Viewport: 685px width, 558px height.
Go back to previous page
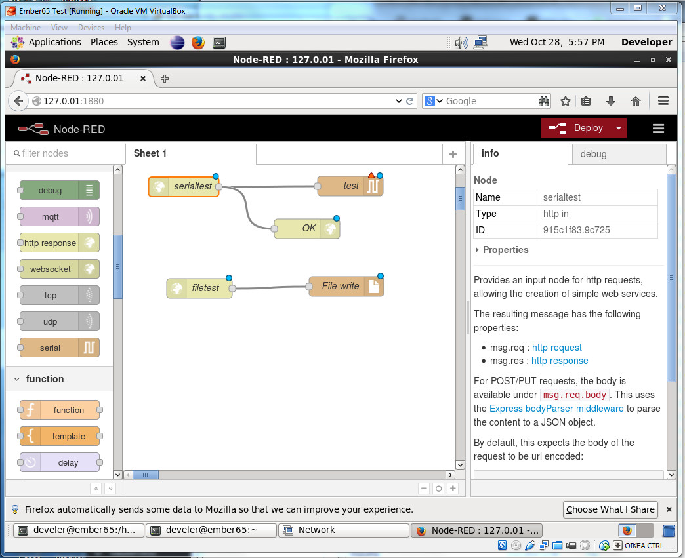[x=18, y=101]
